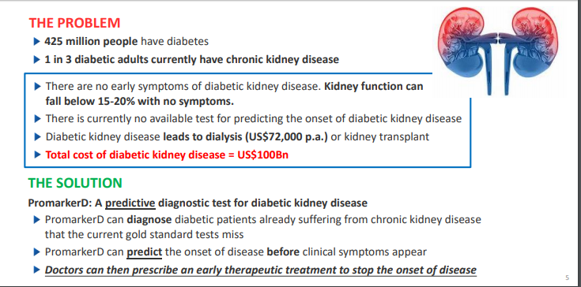Screen dimensions: 581x287
Task: Click the underlined word 'predictive'
Action: [x=130, y=203]
